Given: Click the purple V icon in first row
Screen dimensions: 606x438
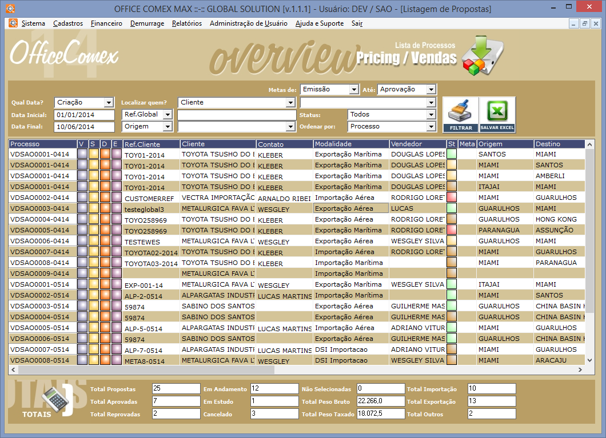Looking at the screenshot, I should tap(82, 154).
